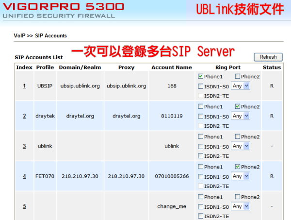
Task: Open the Any dropdown in FET070 row
Action: 241,176
